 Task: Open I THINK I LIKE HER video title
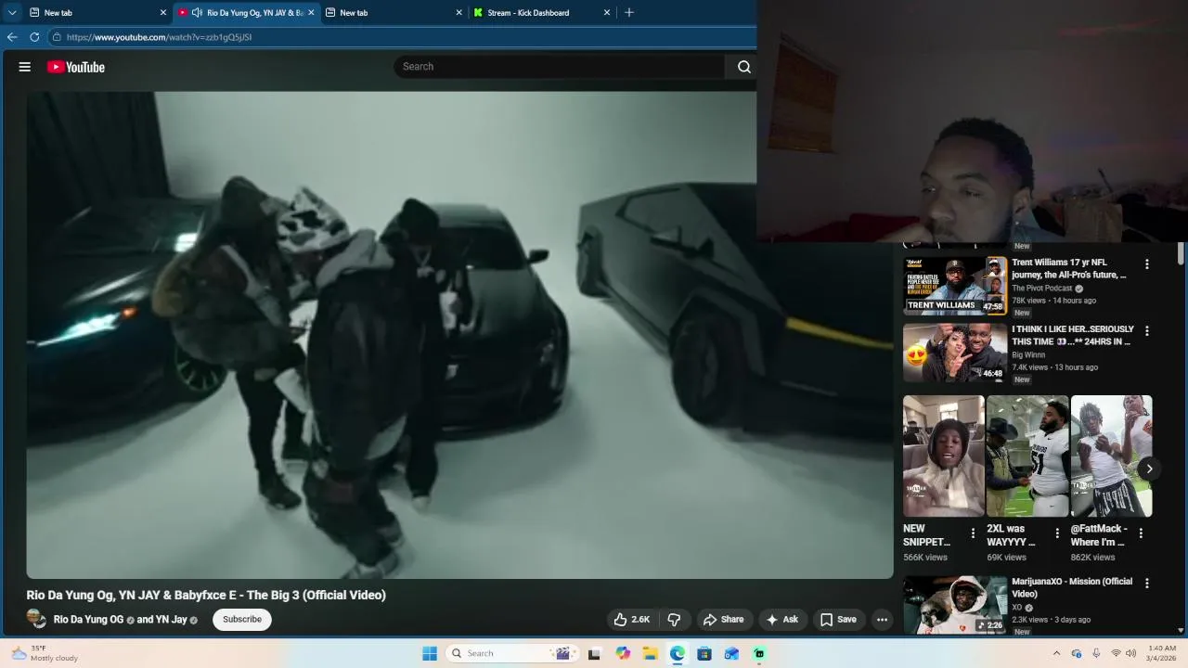pos(1073,335)
